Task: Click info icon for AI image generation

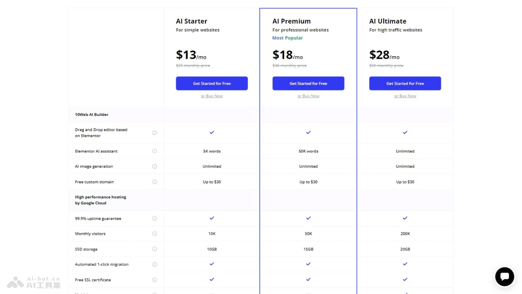Action: (154, 166)
